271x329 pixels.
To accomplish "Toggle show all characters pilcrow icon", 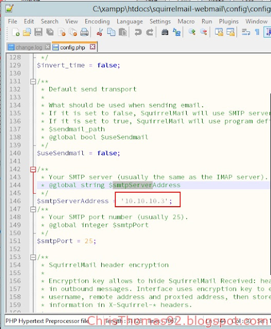I will click(x=257, y=32).
